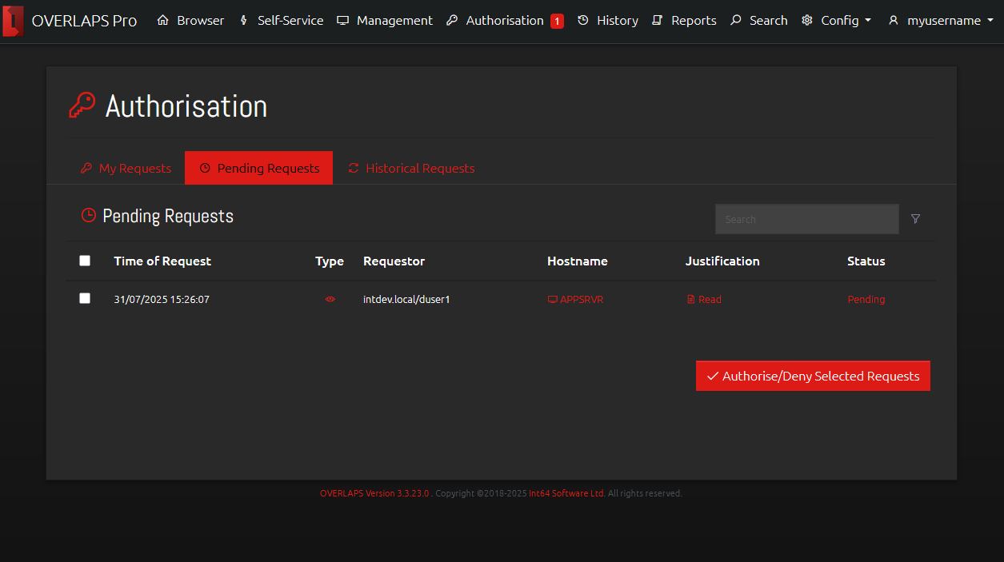This screenshot has height=562, width=1004.
Task: Focus the pending requests Search field
Action: coord(807,219)
